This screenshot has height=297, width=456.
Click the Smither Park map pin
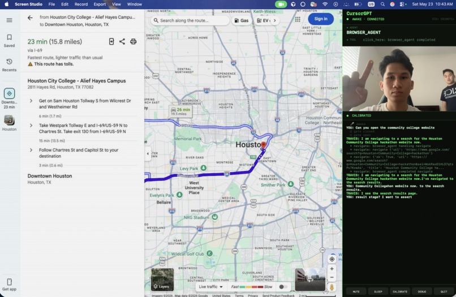291,184
